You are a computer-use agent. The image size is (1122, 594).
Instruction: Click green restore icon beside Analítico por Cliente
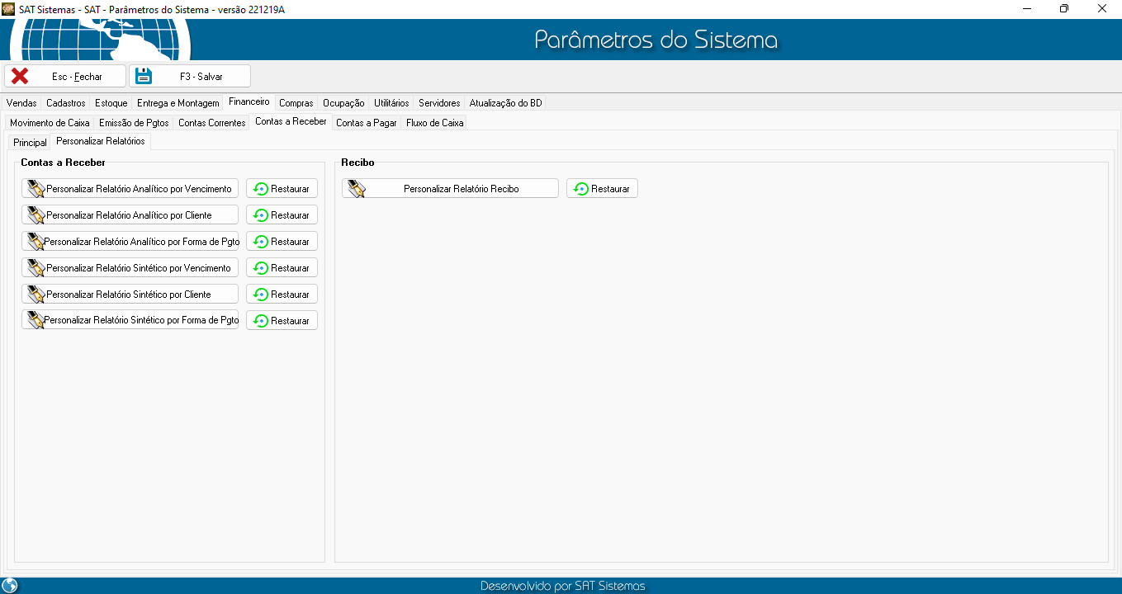(261, 215)
